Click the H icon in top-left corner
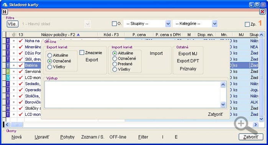 (5, 12)
